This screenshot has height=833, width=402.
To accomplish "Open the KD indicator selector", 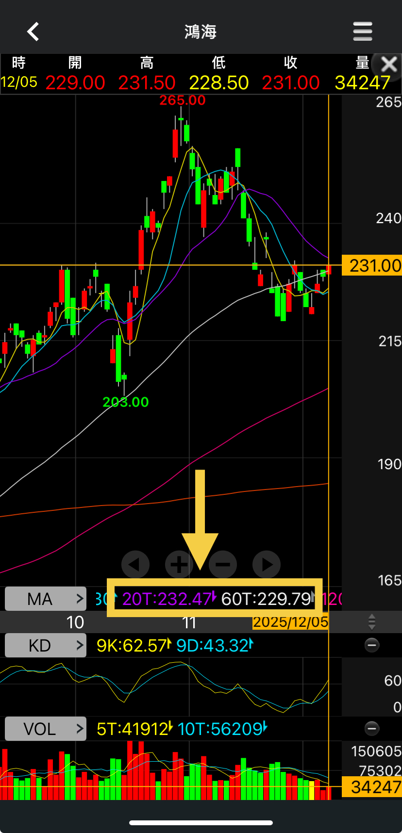I will point(46,645).
